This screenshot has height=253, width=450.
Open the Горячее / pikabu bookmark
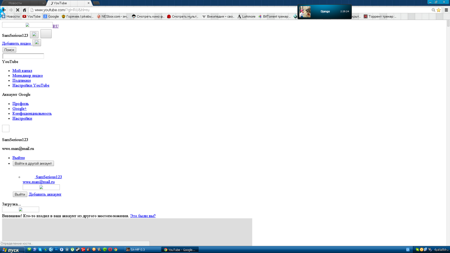[x=77, y=17]
